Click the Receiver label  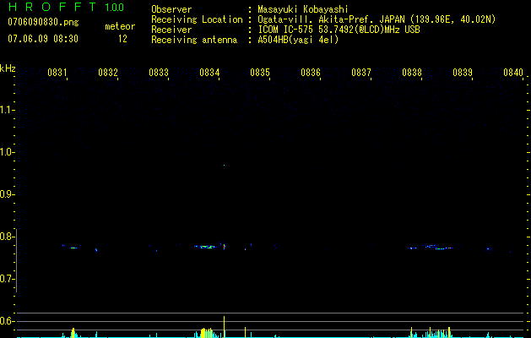[x=171, y=30]
